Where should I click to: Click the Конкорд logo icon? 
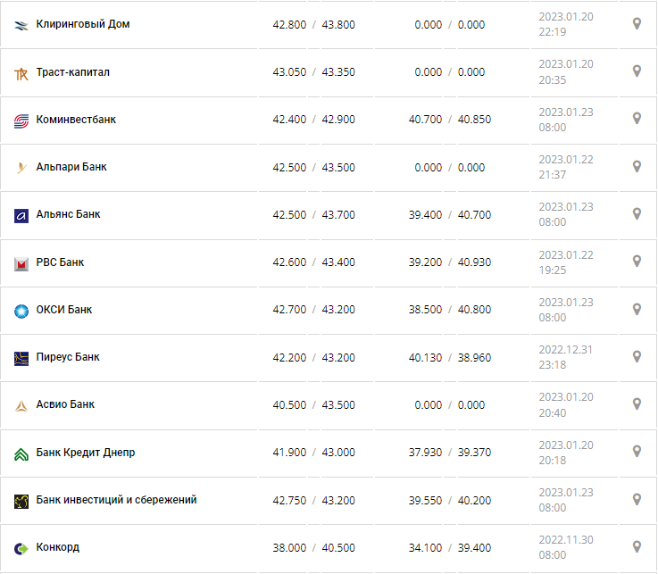pyautogui.click(x=21, y=548)
